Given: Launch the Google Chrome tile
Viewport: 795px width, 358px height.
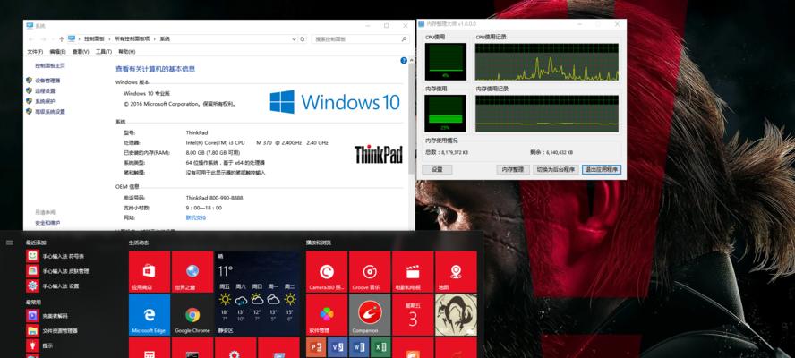Looking at the screenshot, I should [192, 315].
